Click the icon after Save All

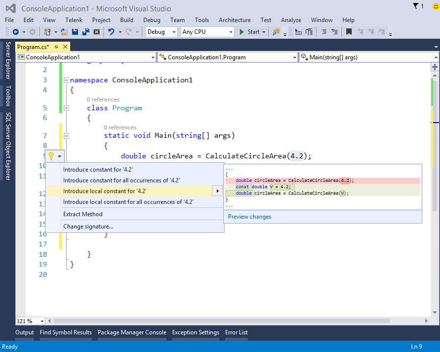(x=97, y=32)
